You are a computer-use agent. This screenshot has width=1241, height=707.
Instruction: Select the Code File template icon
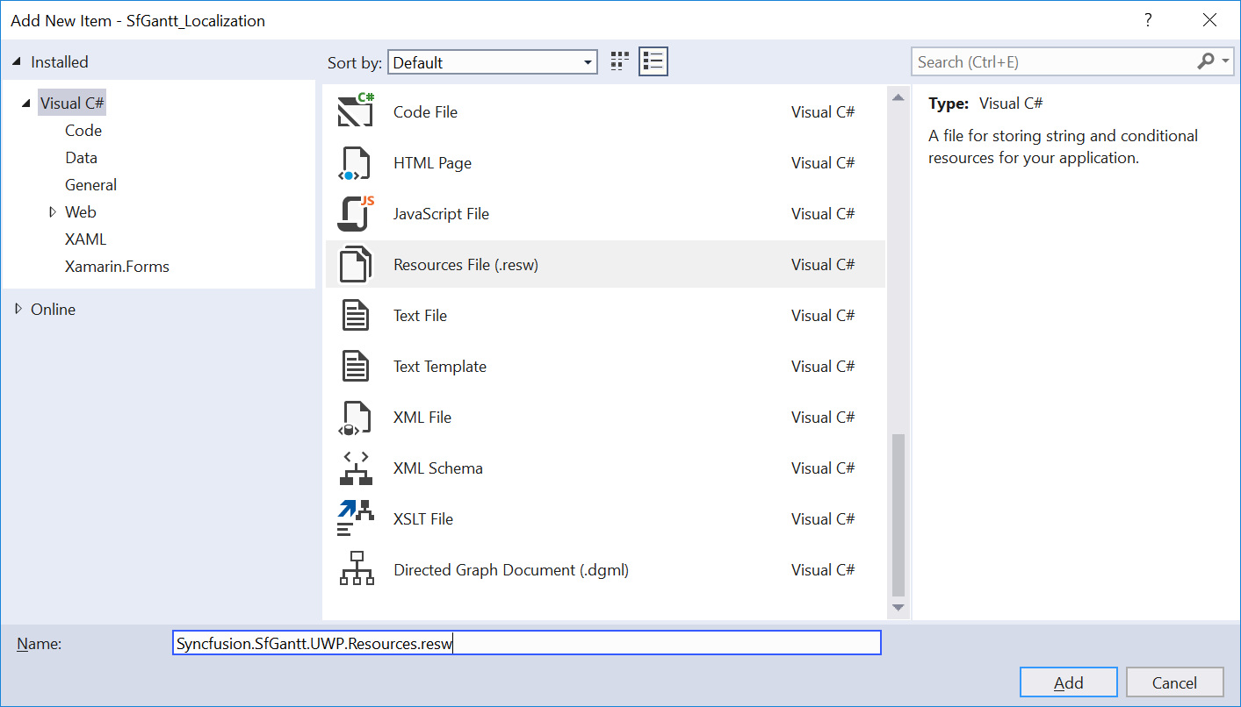(356, 111)
